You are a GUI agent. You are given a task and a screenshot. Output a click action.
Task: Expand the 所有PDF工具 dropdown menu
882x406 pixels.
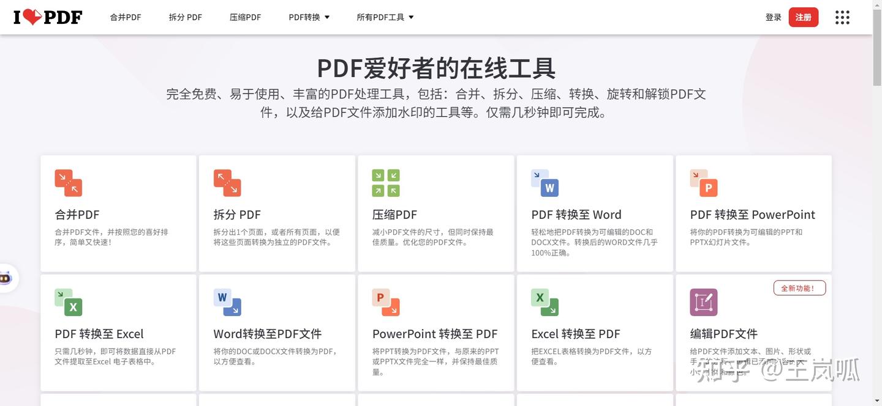pos(385,17)
